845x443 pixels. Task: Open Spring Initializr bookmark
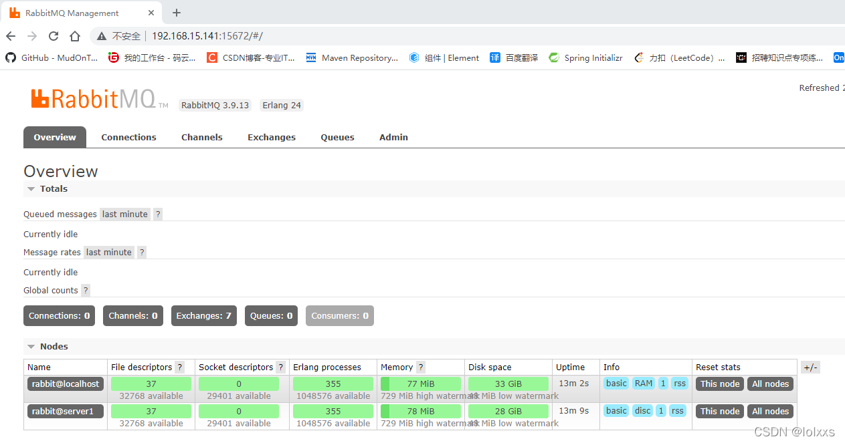pos(585,58)
